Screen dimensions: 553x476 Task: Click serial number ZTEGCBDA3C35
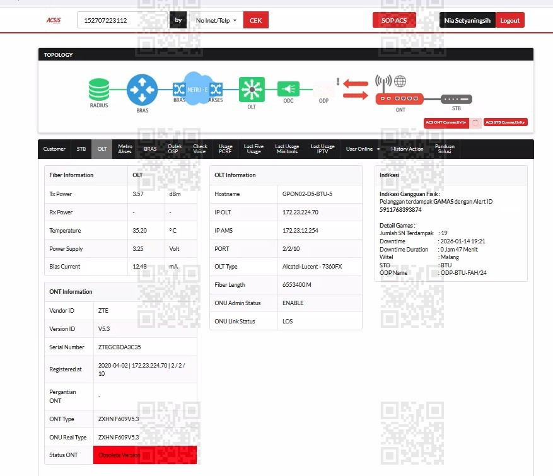click(120, 347)
